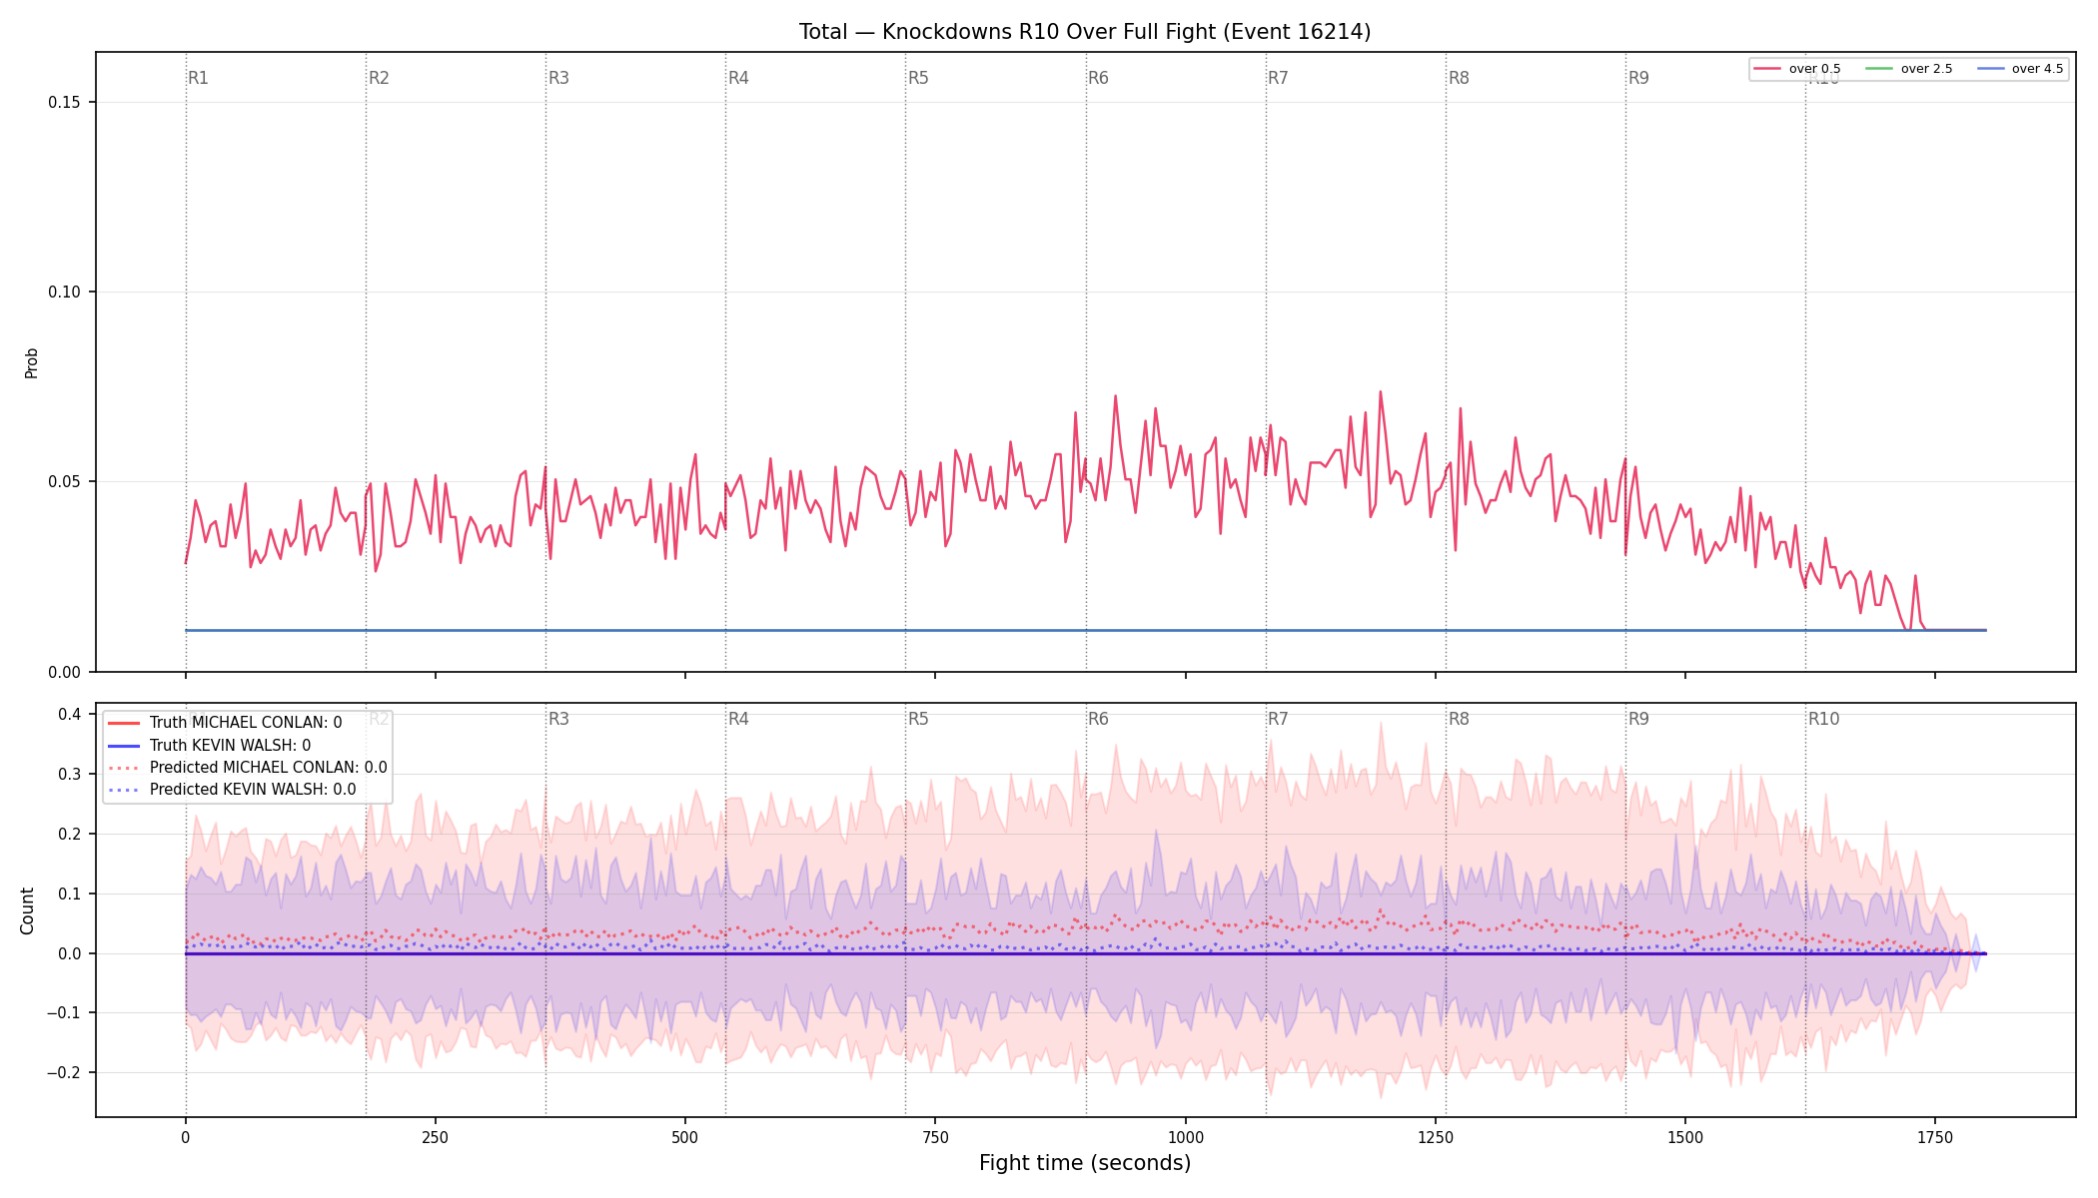Click the chart title mentioning Event 16214
Screen dimensions: 2098x1198
[x=1085, y=32]
